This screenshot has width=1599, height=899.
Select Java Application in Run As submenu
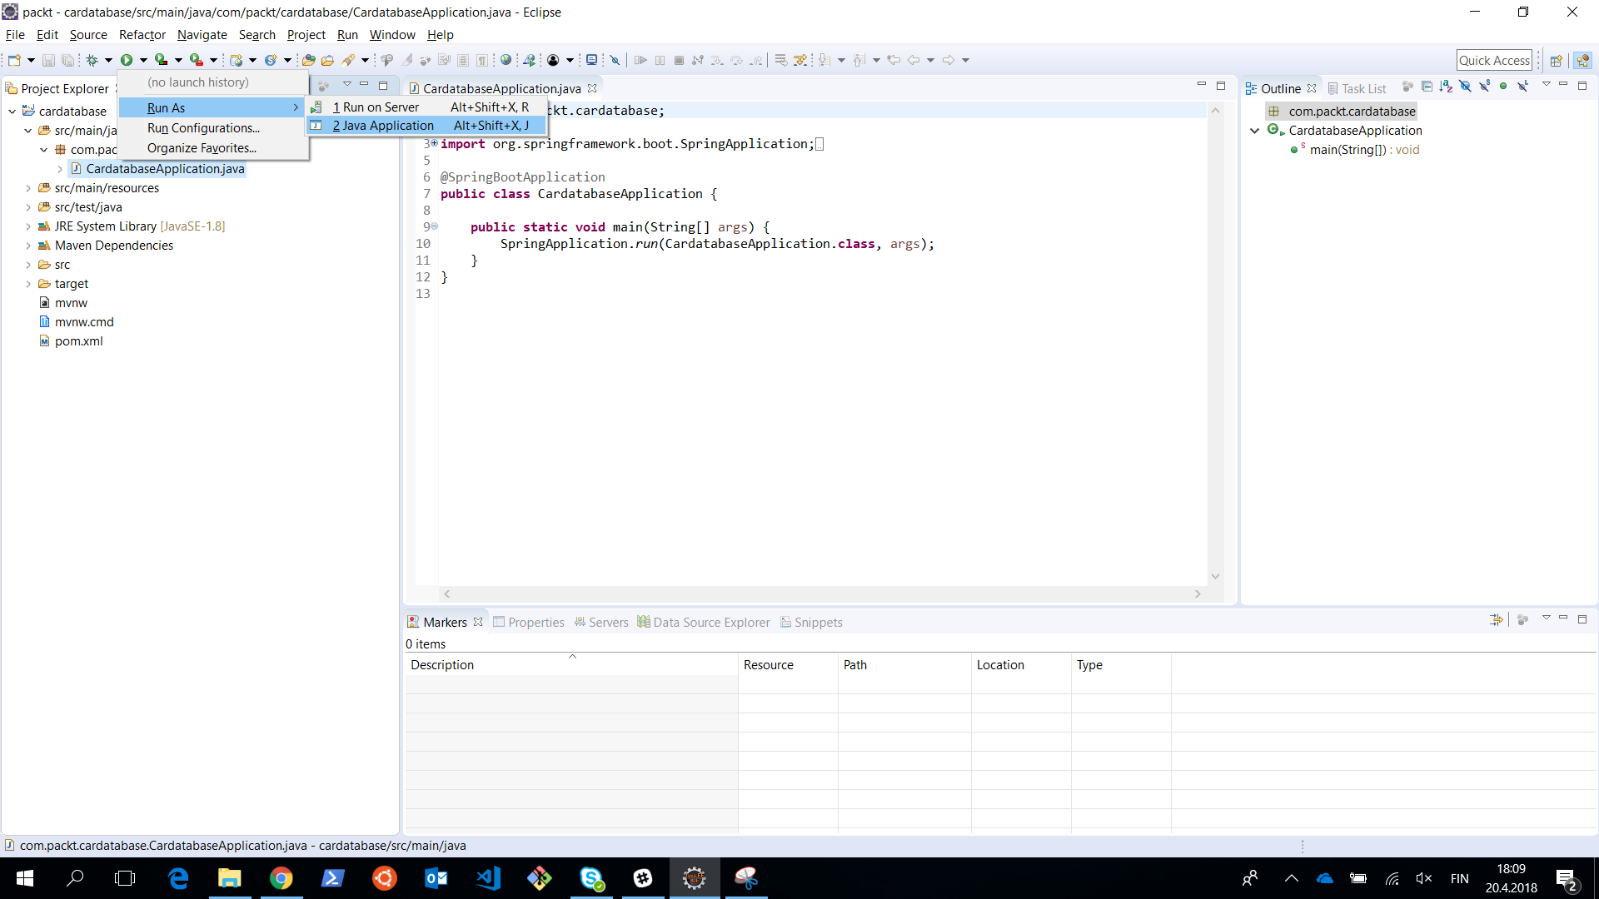coord(426,126)
